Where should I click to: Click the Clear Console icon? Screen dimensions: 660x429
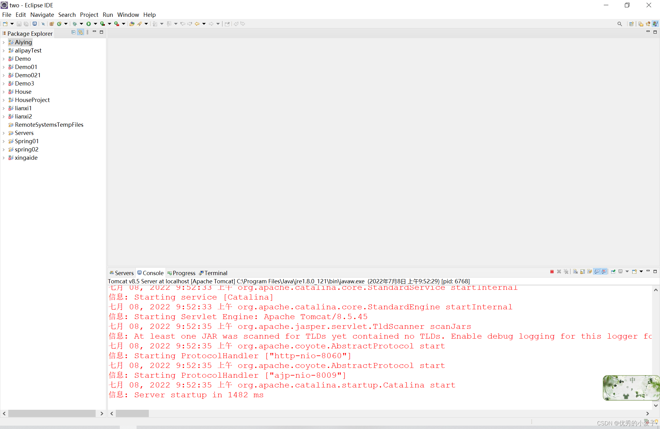[575, 271]
